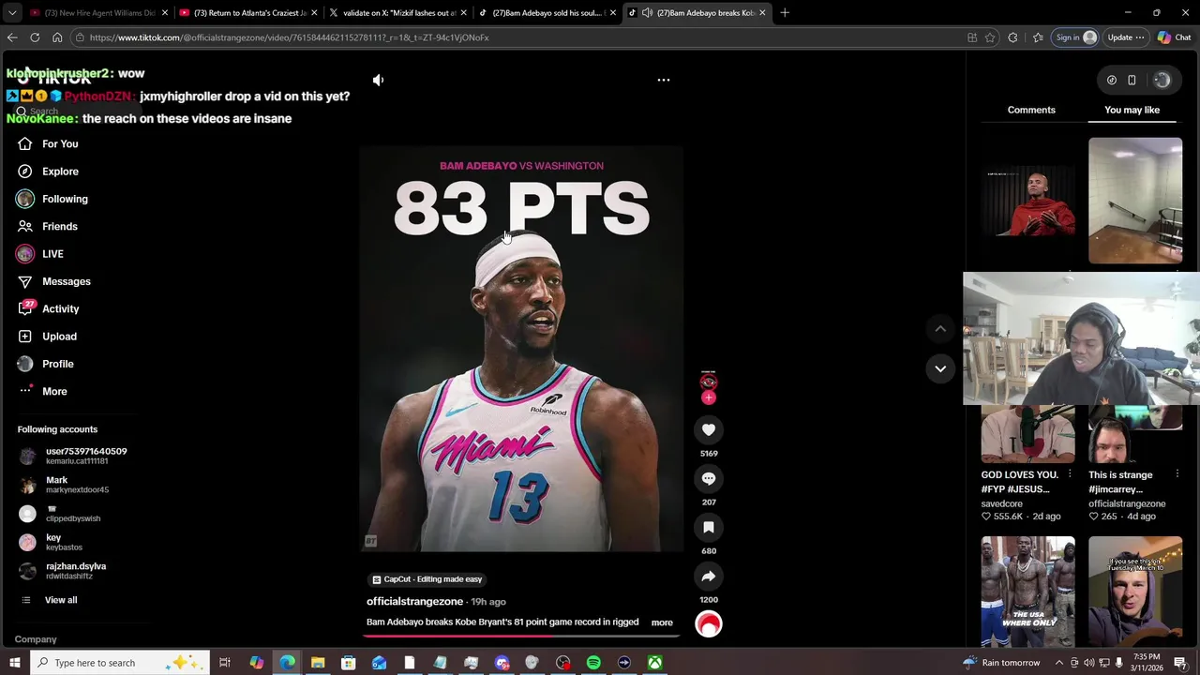
Task: Go to the next video with down chevron
Action: 940,368
